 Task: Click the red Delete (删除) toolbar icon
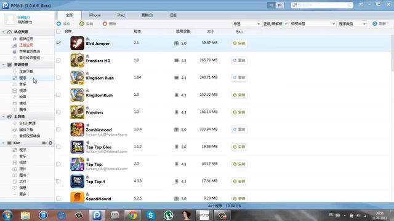105,23
